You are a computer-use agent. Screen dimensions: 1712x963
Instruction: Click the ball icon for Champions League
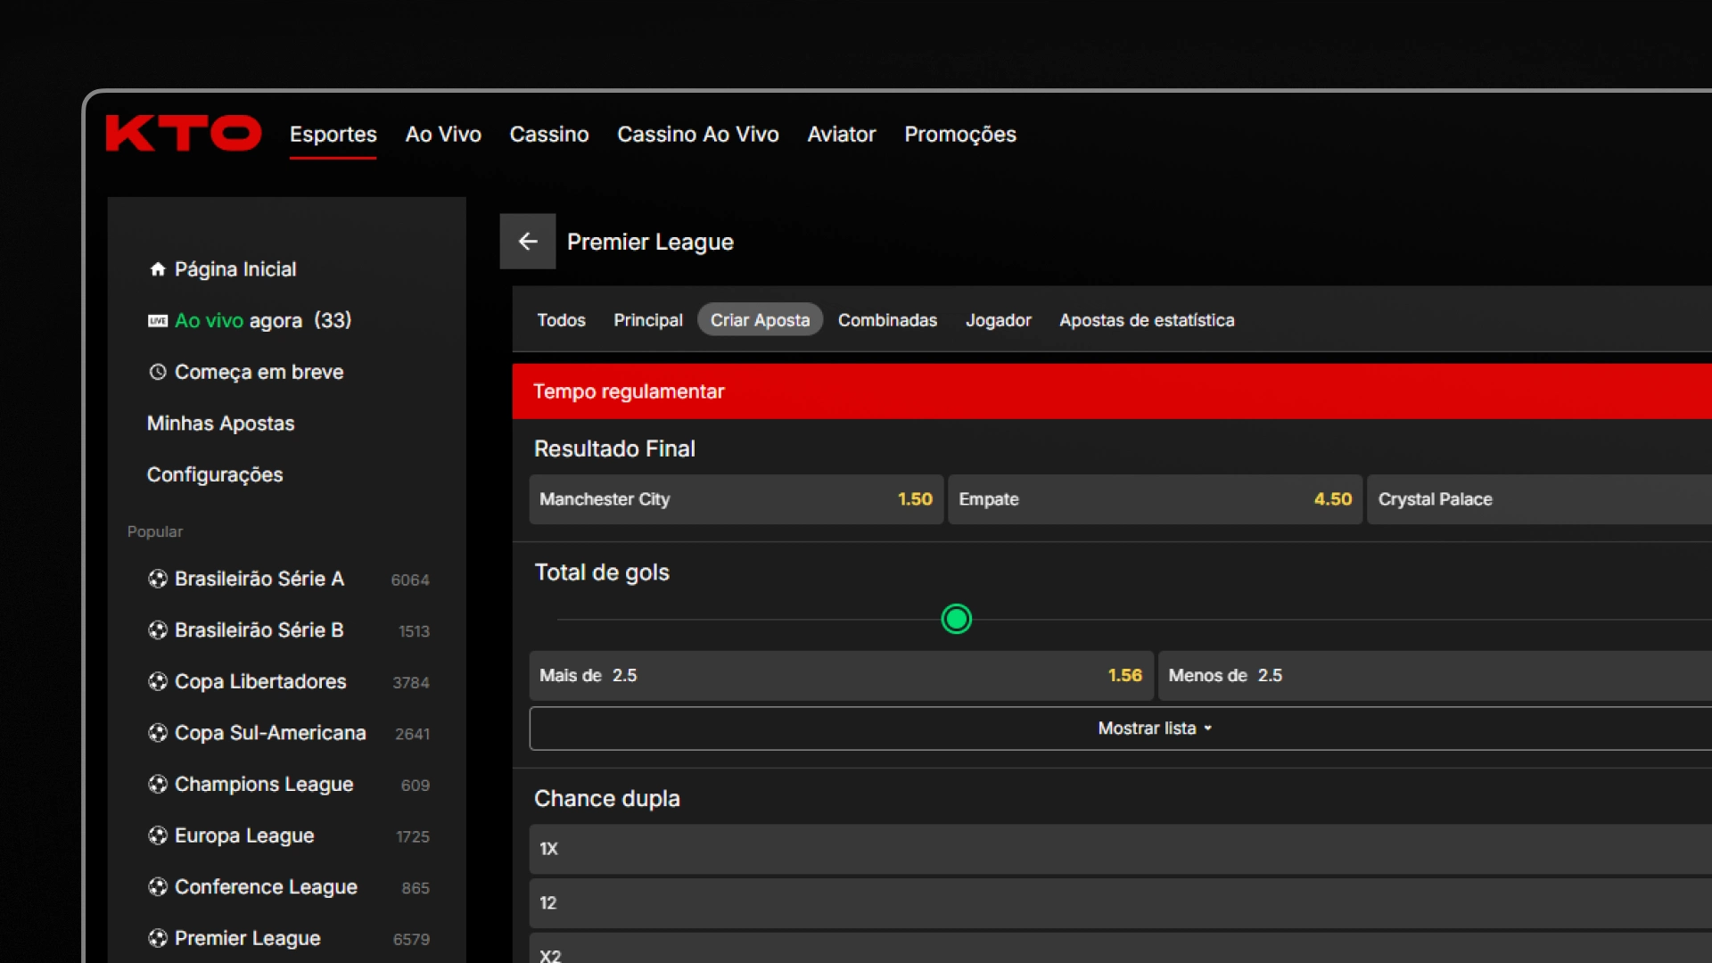tap(158, 785)
